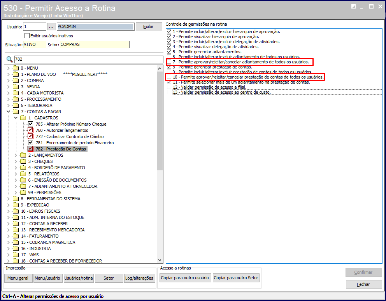This screenshot has height=301, width=386.
Task: Click the folder icon of 2 - COMPRA
Action: (x=16, y=80)
